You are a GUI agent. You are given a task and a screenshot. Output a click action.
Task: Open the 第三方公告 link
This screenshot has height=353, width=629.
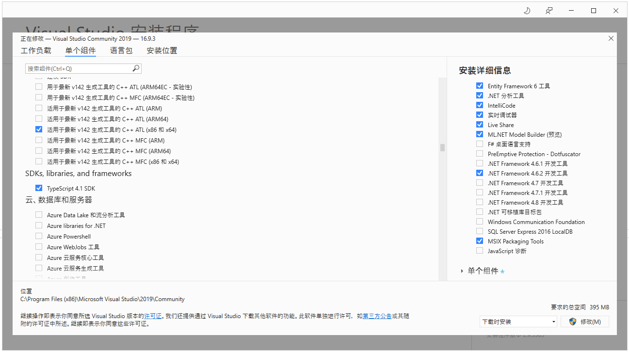coord(377,316)
